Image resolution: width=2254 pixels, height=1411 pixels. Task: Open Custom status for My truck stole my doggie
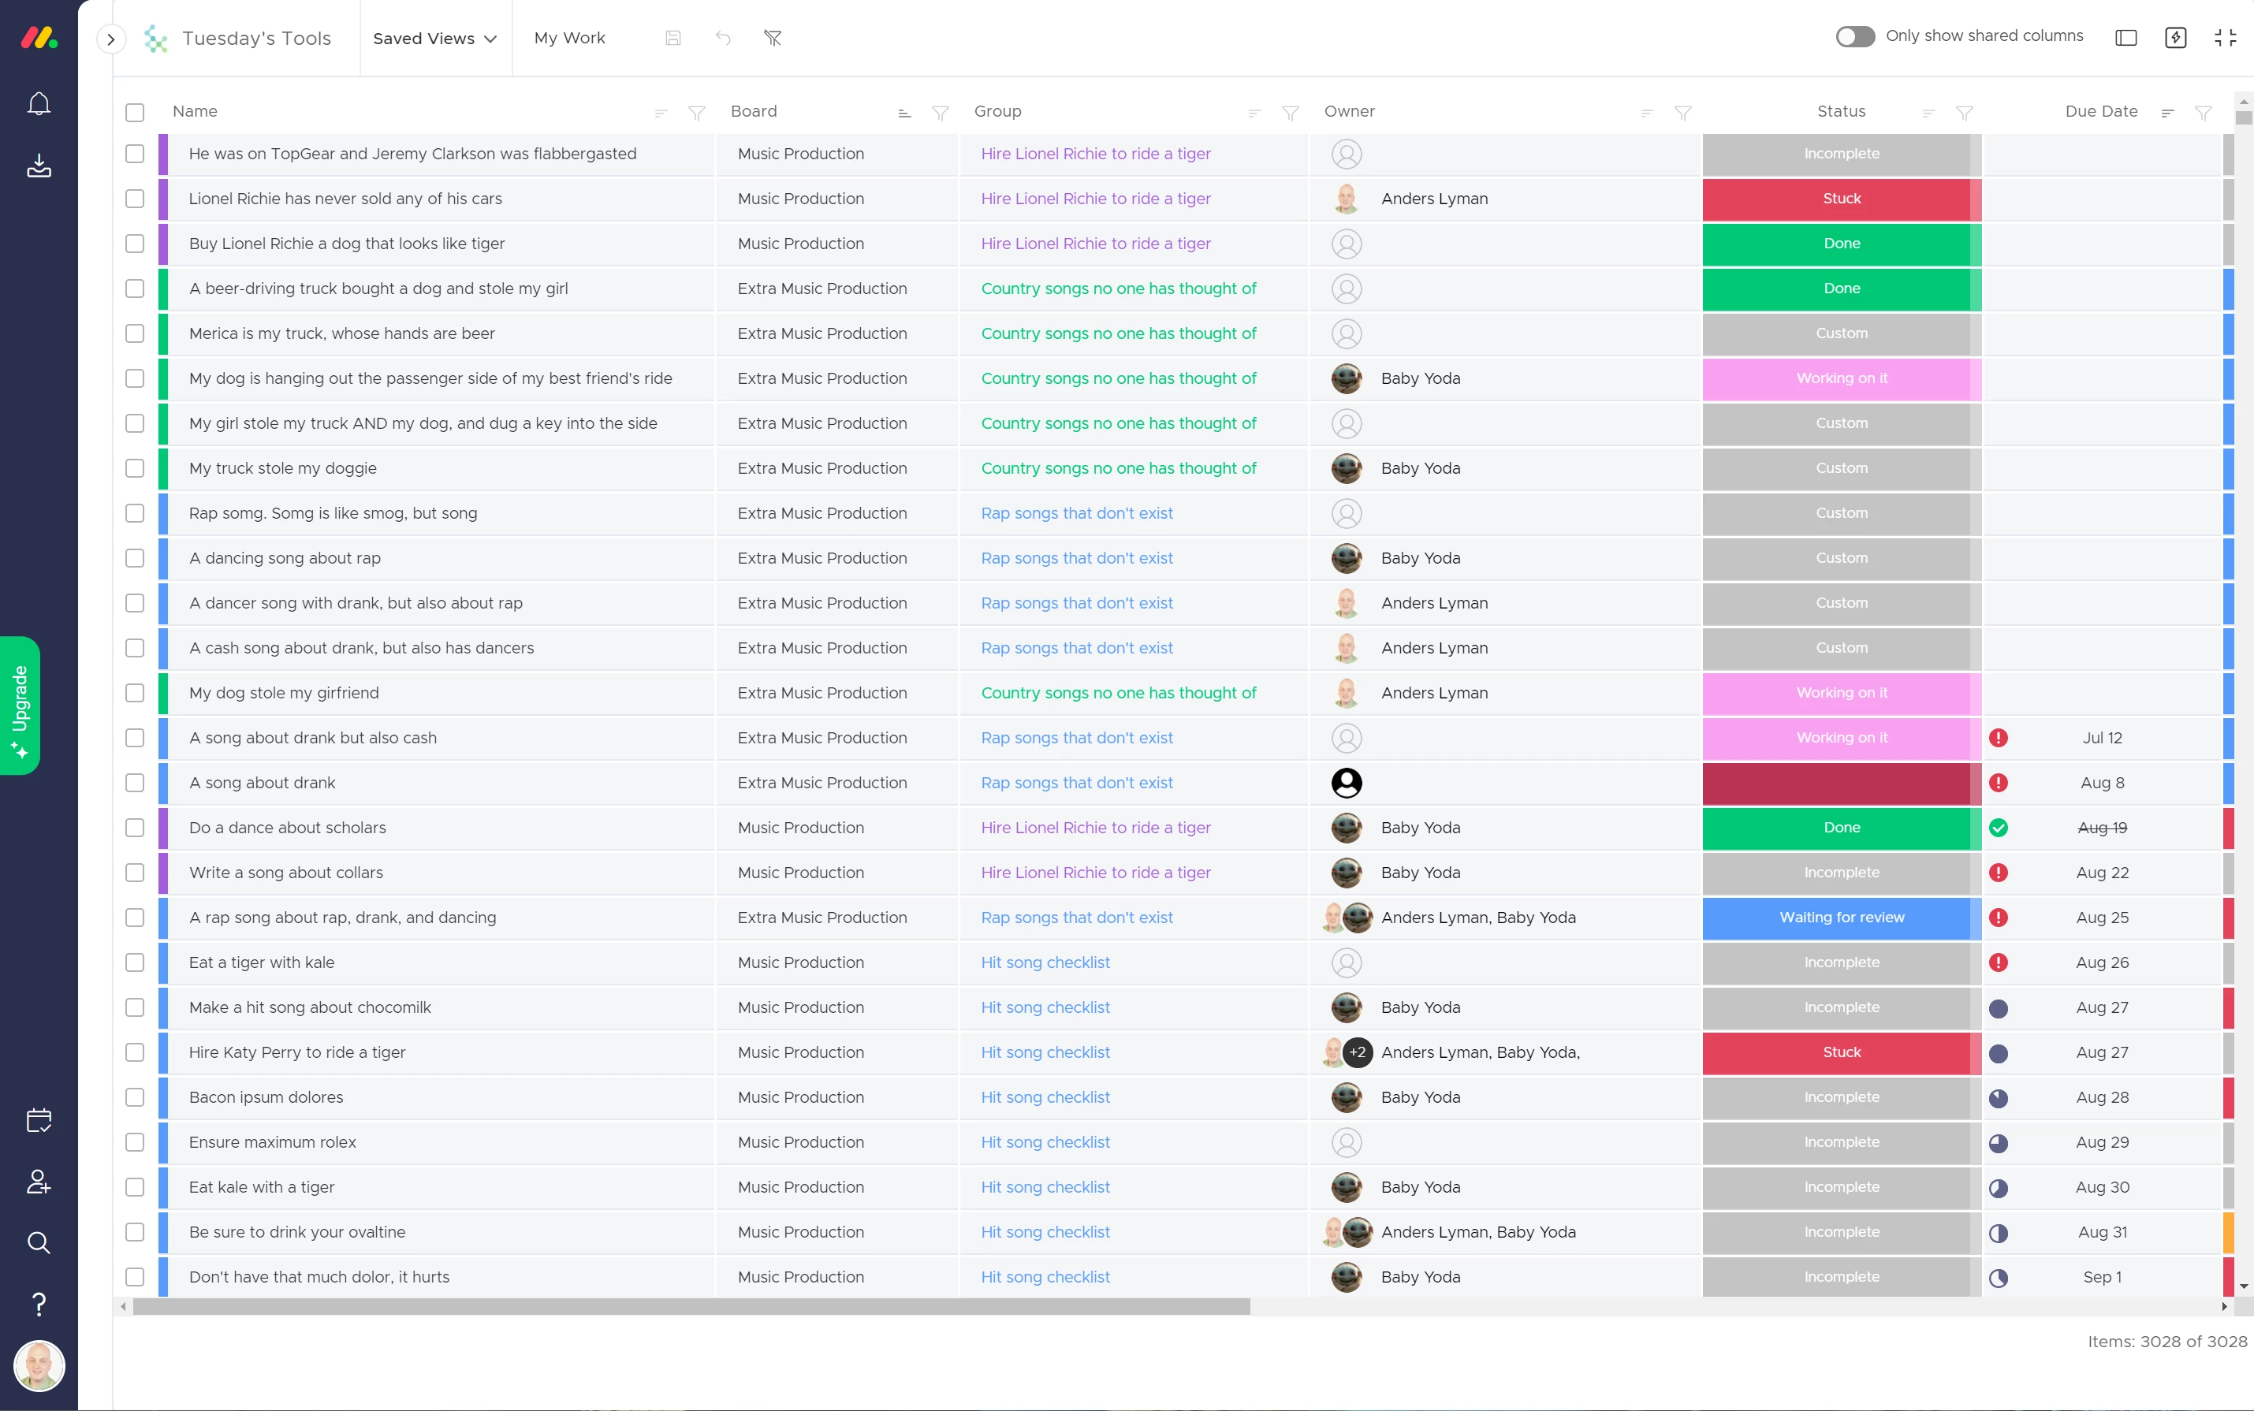click(1842, 468)
